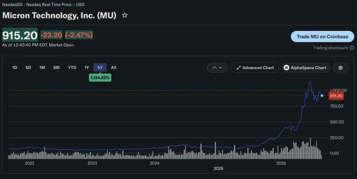
Task: Open chart settings gear icon
Action: click(341, 68)
